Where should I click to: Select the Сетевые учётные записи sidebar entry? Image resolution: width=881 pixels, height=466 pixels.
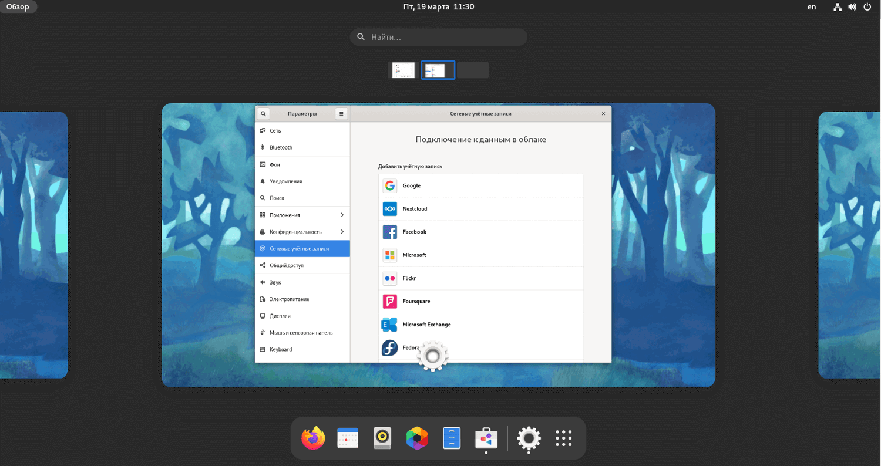coord(302,249)
